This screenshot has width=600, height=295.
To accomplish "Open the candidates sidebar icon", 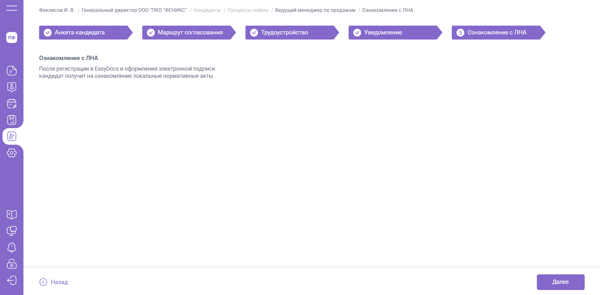I will tap(12, 136).
